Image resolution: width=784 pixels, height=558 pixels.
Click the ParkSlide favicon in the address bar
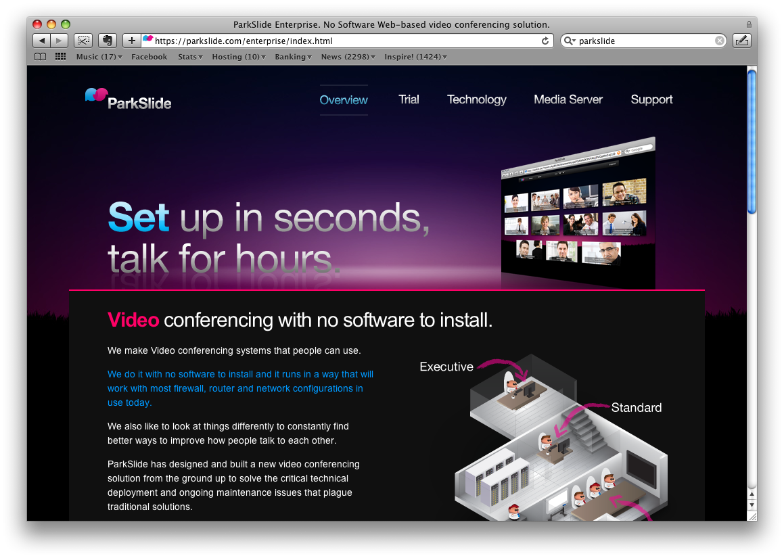148,39
